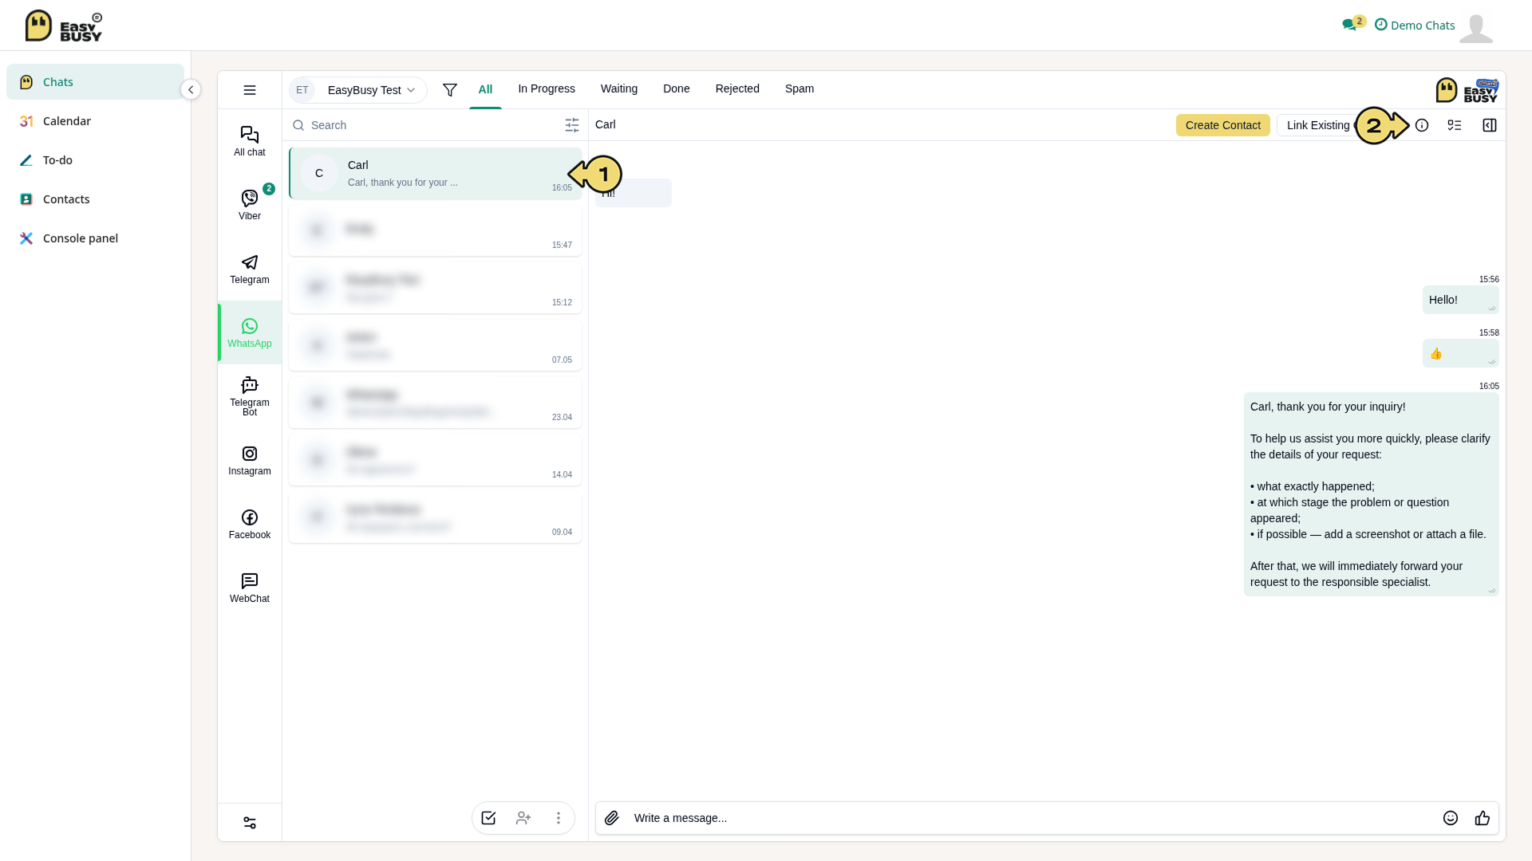Switch to the Rejected tab

tap(737, 88)
